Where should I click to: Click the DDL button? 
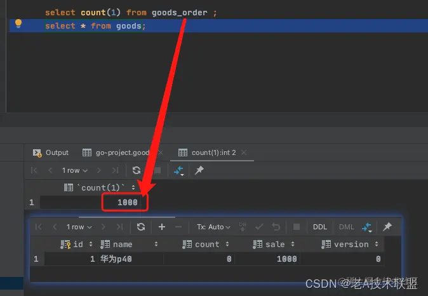pos(320,227)
